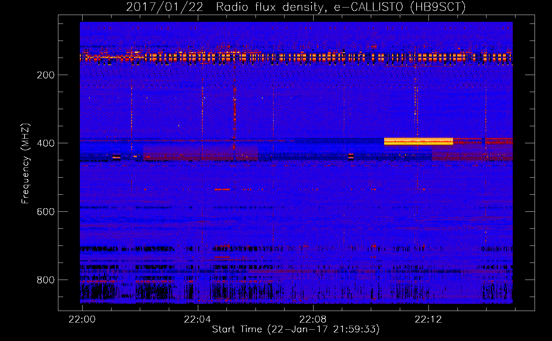Click the plot title '2017/01/22 Radio flux density'
This screenshot has height=341, width=552.
click(x=296, y=7)
